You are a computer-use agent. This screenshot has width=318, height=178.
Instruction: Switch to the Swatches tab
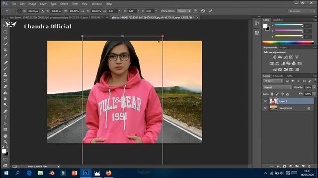278,20
